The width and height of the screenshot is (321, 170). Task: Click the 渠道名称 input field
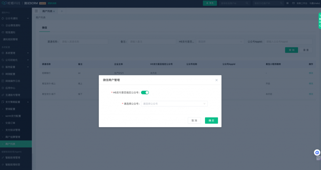[x=84, y=41]
